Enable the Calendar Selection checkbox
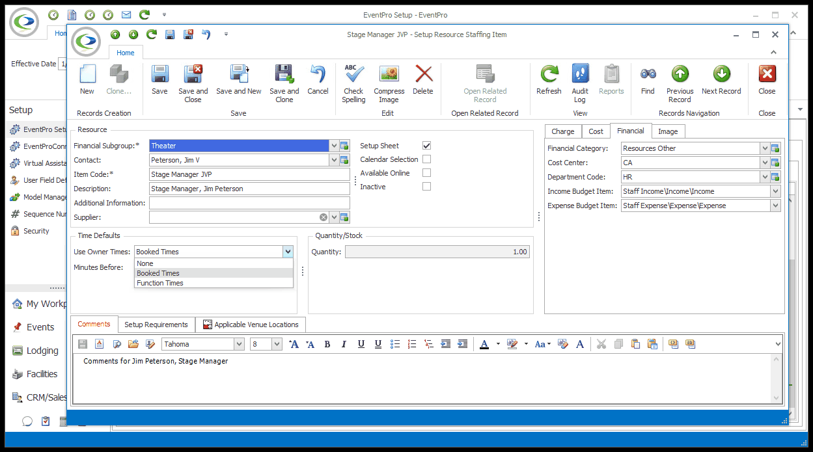 point(426,159)
